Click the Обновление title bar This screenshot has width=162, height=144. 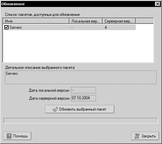pos(77,4)
